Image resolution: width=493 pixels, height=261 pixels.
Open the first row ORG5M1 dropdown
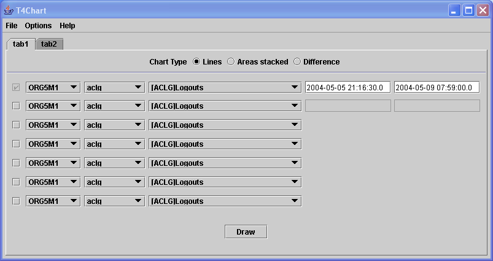click(53, 87)
